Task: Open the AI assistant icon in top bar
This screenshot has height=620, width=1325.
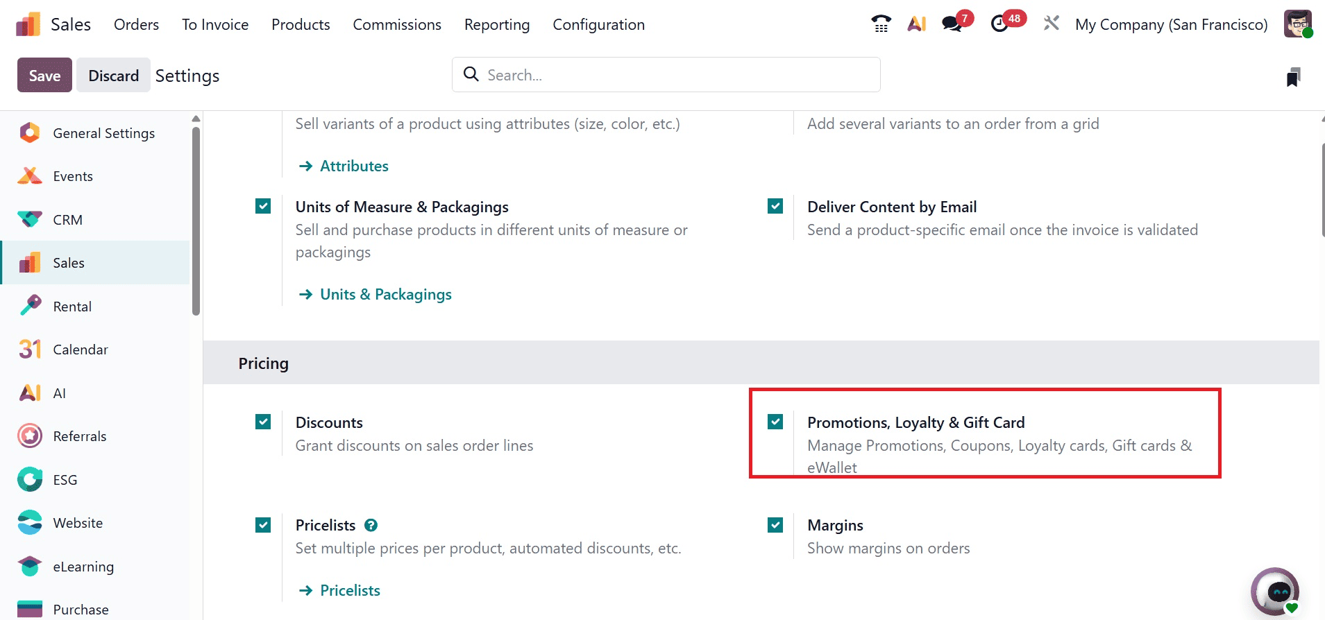Action: pos(917,24)
